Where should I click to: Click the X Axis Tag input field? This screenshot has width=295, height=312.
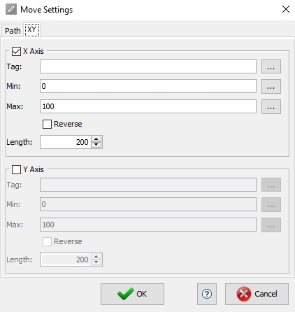click(148, 66)
